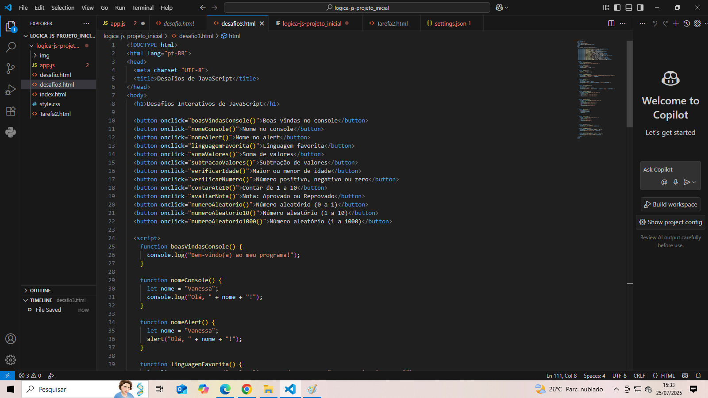Show hidden system tray icons
Viewport: 708px width, 398px height.
coord(616,389)
